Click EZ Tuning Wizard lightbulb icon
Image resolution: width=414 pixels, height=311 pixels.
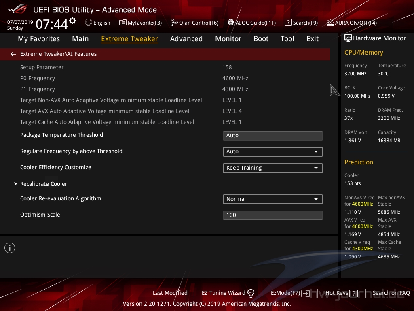(251, 293)
